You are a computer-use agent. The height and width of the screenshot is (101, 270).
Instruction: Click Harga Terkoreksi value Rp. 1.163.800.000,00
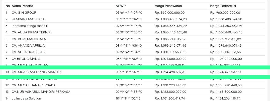226,92
